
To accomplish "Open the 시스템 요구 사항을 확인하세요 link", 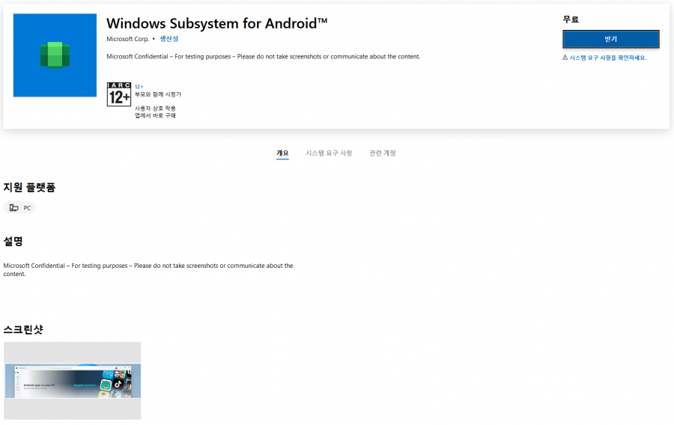I will click(608, 58).
